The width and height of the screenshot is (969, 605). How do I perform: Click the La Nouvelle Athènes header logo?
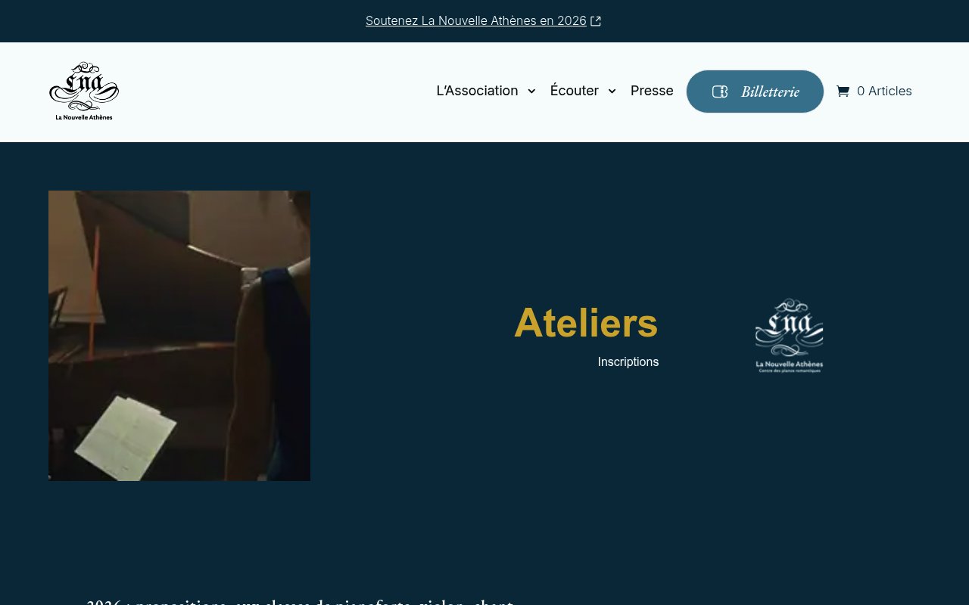[x=84, y=92]
